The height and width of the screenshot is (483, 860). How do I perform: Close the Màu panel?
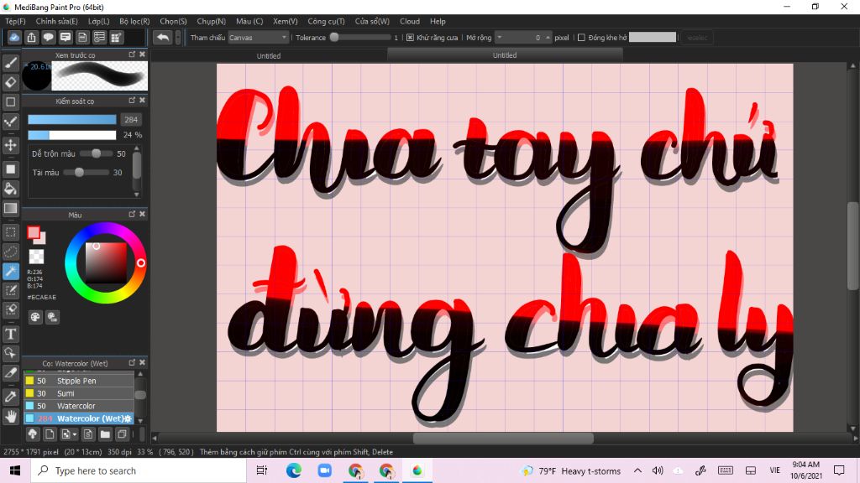click(143, 214)
